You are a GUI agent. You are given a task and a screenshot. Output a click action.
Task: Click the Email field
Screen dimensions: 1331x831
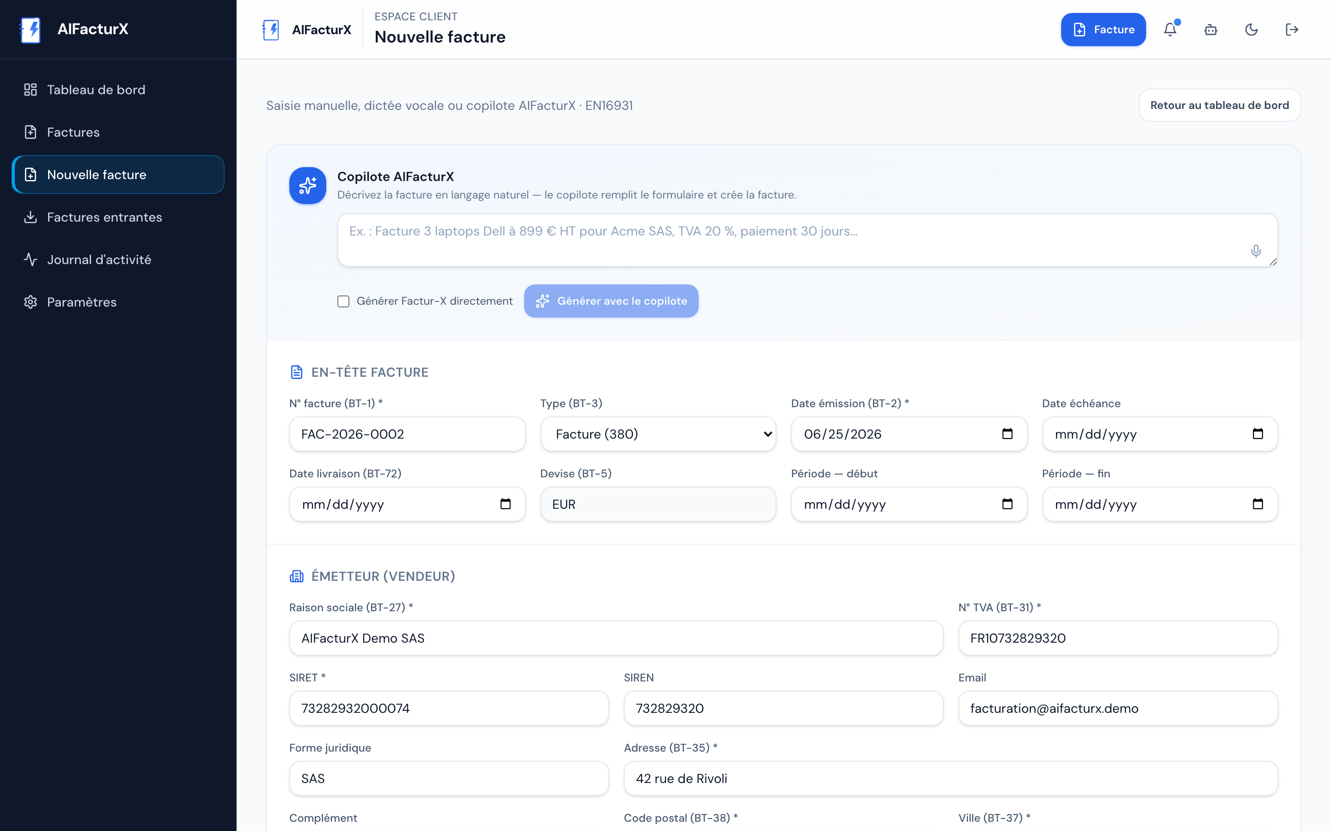pos(1117,709)
